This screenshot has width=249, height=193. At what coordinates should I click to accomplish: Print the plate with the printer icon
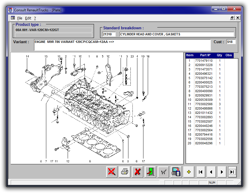[x=125, y=172]
